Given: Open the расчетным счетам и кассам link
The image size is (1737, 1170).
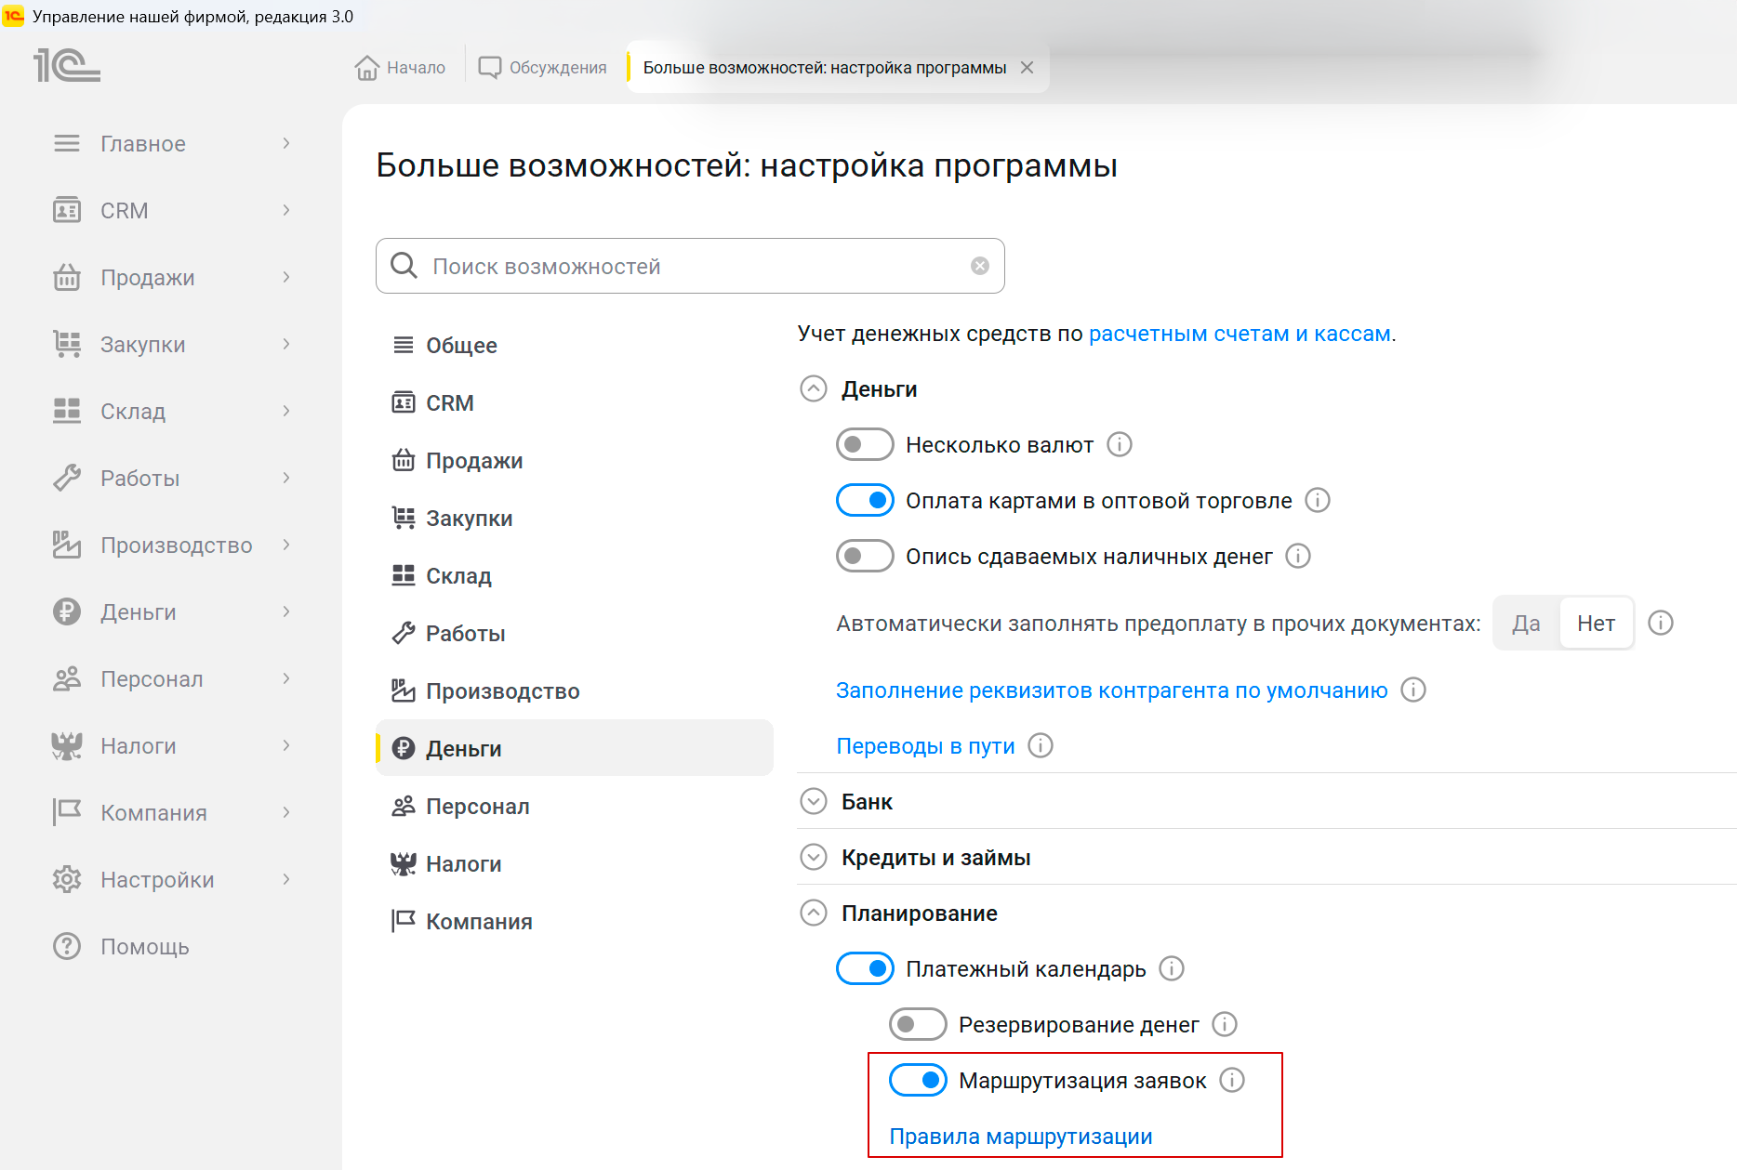Looking at the screenshot, I should tap(1240, 334).
